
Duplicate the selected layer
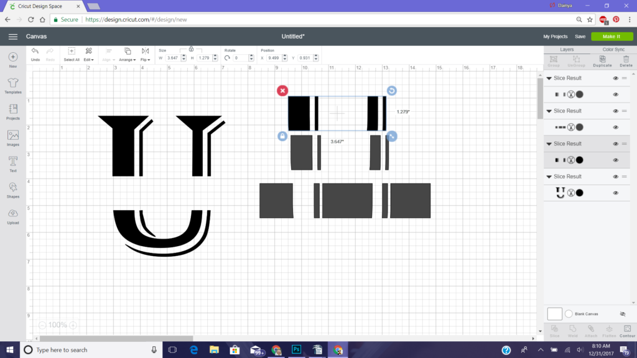point(602,60)
